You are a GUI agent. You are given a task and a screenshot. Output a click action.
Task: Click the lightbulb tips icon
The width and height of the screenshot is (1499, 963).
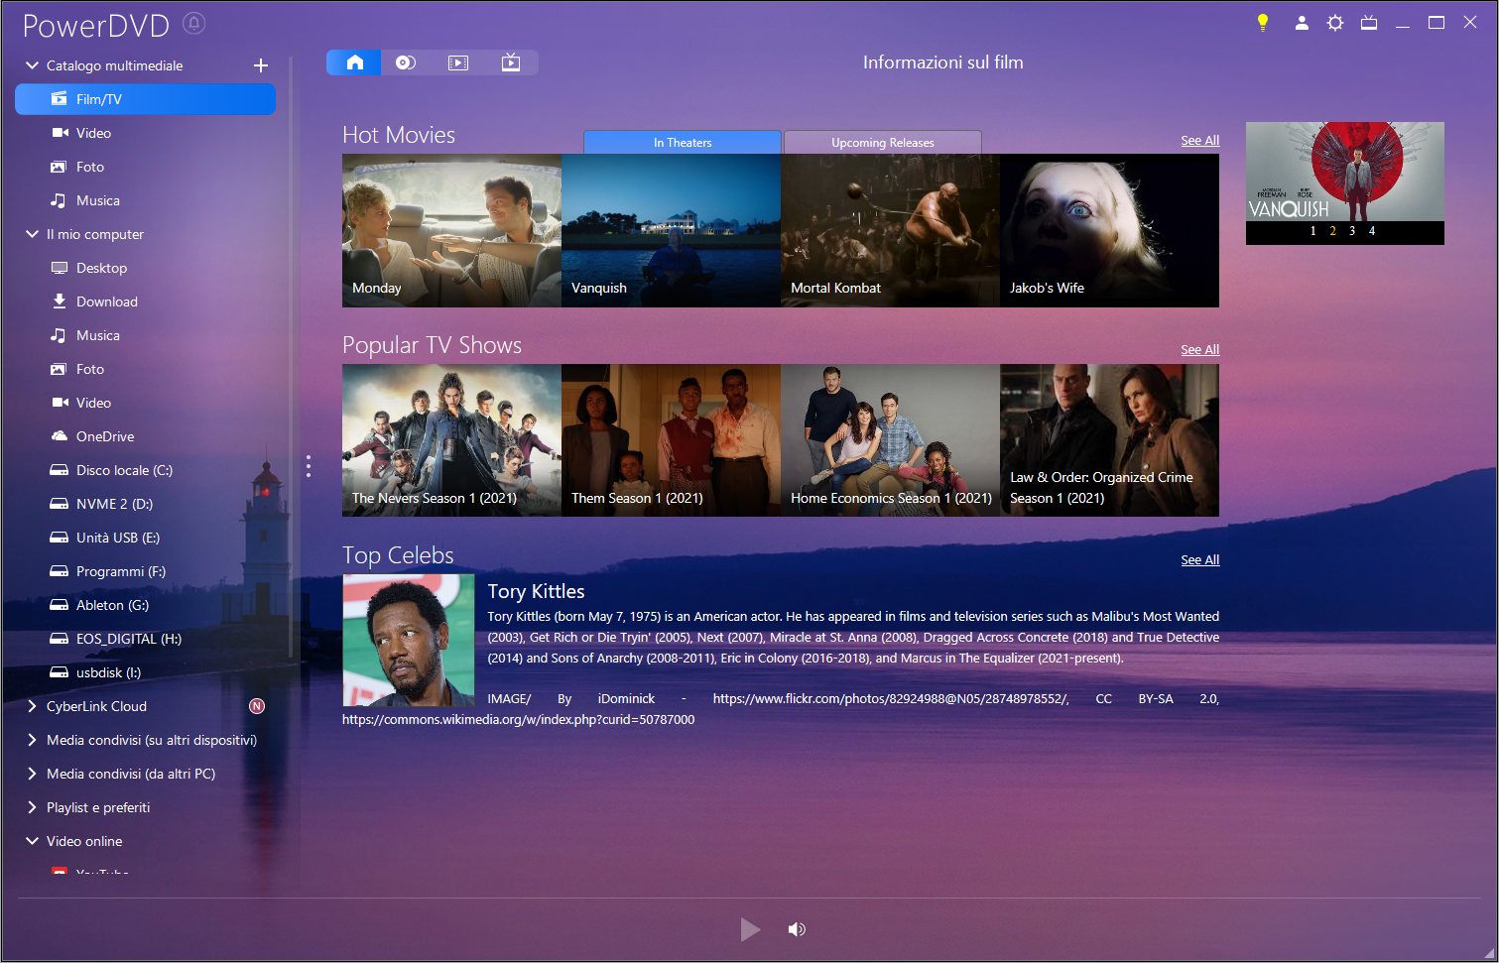point(1263,22)
